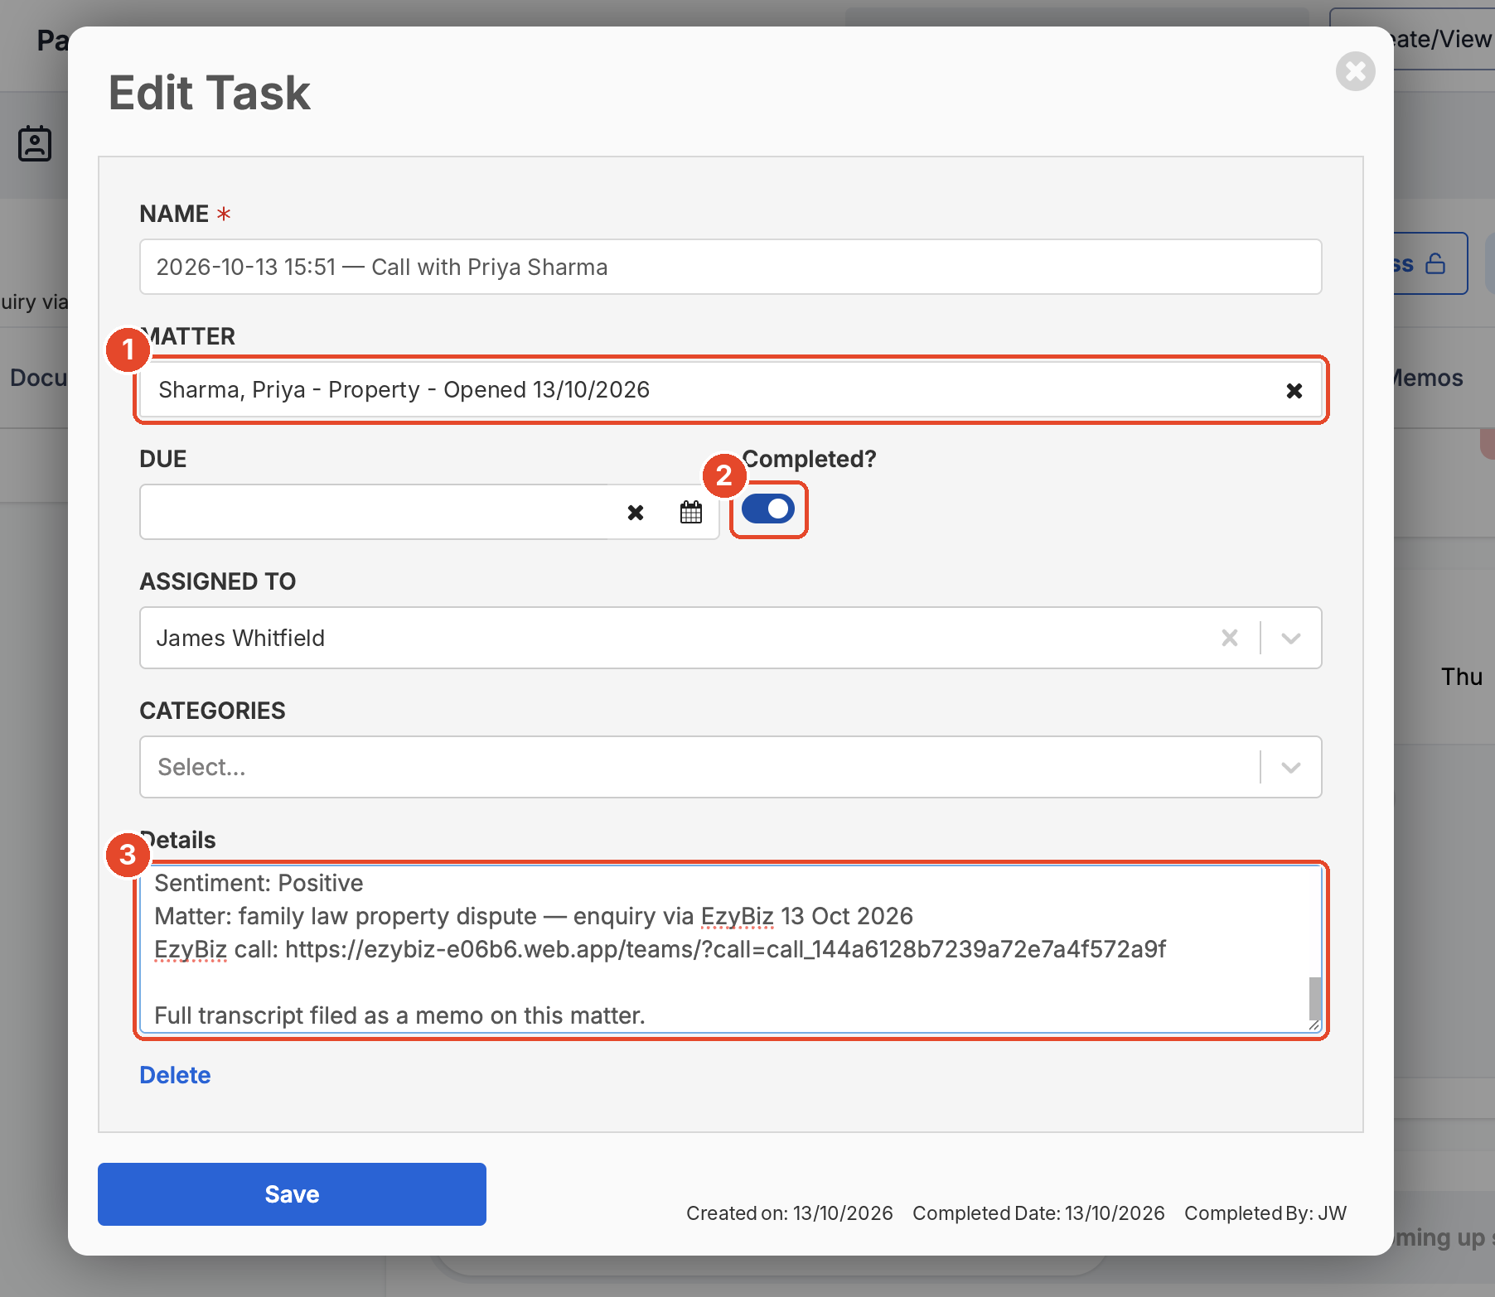Open the Memos tab behind dialog
Viewport: 1495px width, 1297px height.
[1427, 378]
